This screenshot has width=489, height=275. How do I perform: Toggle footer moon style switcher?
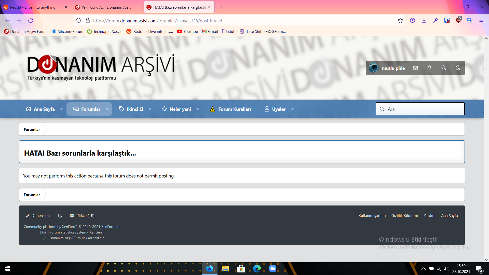click(x=60, y=216)
